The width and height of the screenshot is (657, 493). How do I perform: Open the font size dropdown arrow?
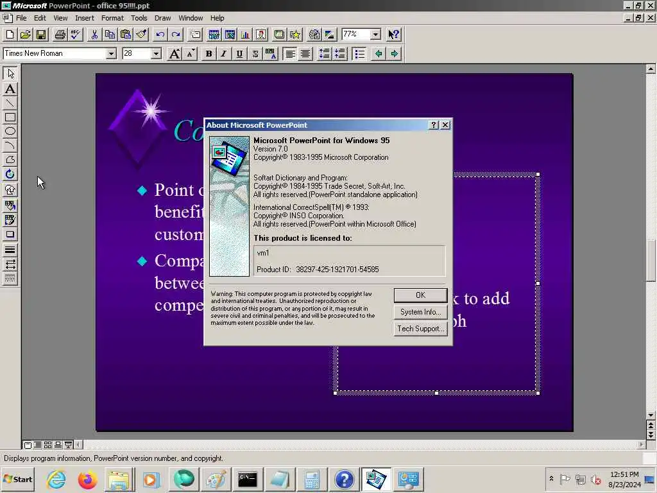click(156, 54)
